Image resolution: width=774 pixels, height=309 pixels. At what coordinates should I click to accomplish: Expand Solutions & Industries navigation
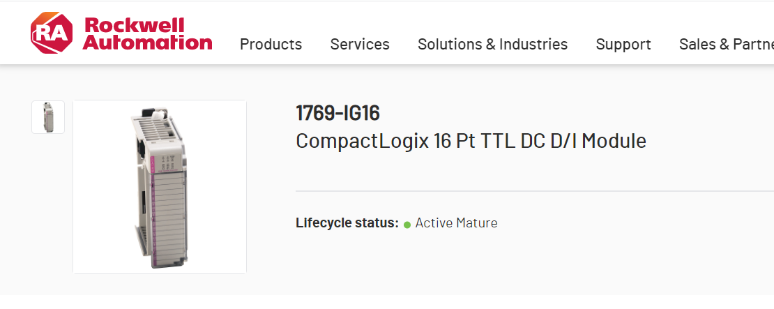click(492, 45)
